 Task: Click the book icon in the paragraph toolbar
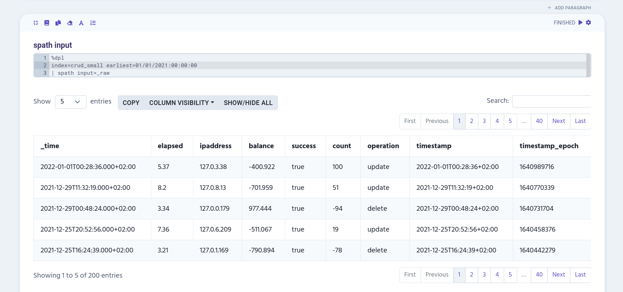tap(47, 23)
